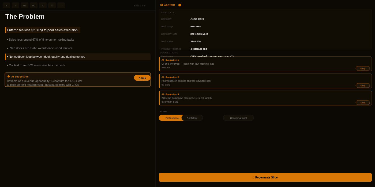
Task: Select the Confident tone option
Action: [x=192, y=118]
